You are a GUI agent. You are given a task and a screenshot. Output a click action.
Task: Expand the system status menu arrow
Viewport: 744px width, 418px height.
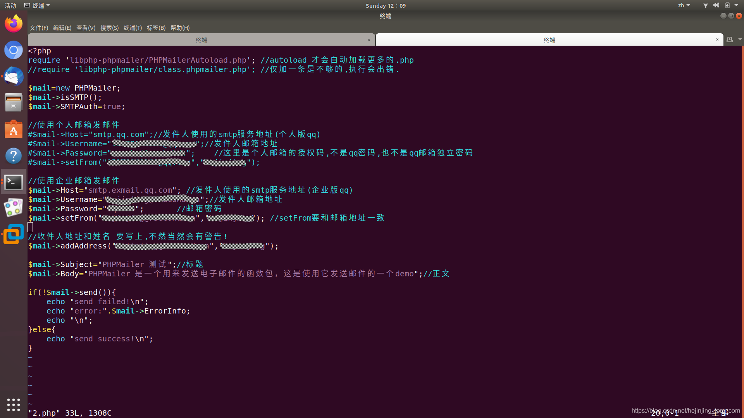(736, 5)
